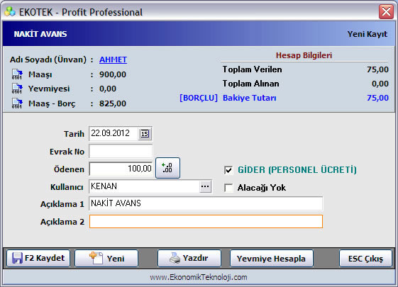Open the calendar picker in Tarih field

pos(145,134)
